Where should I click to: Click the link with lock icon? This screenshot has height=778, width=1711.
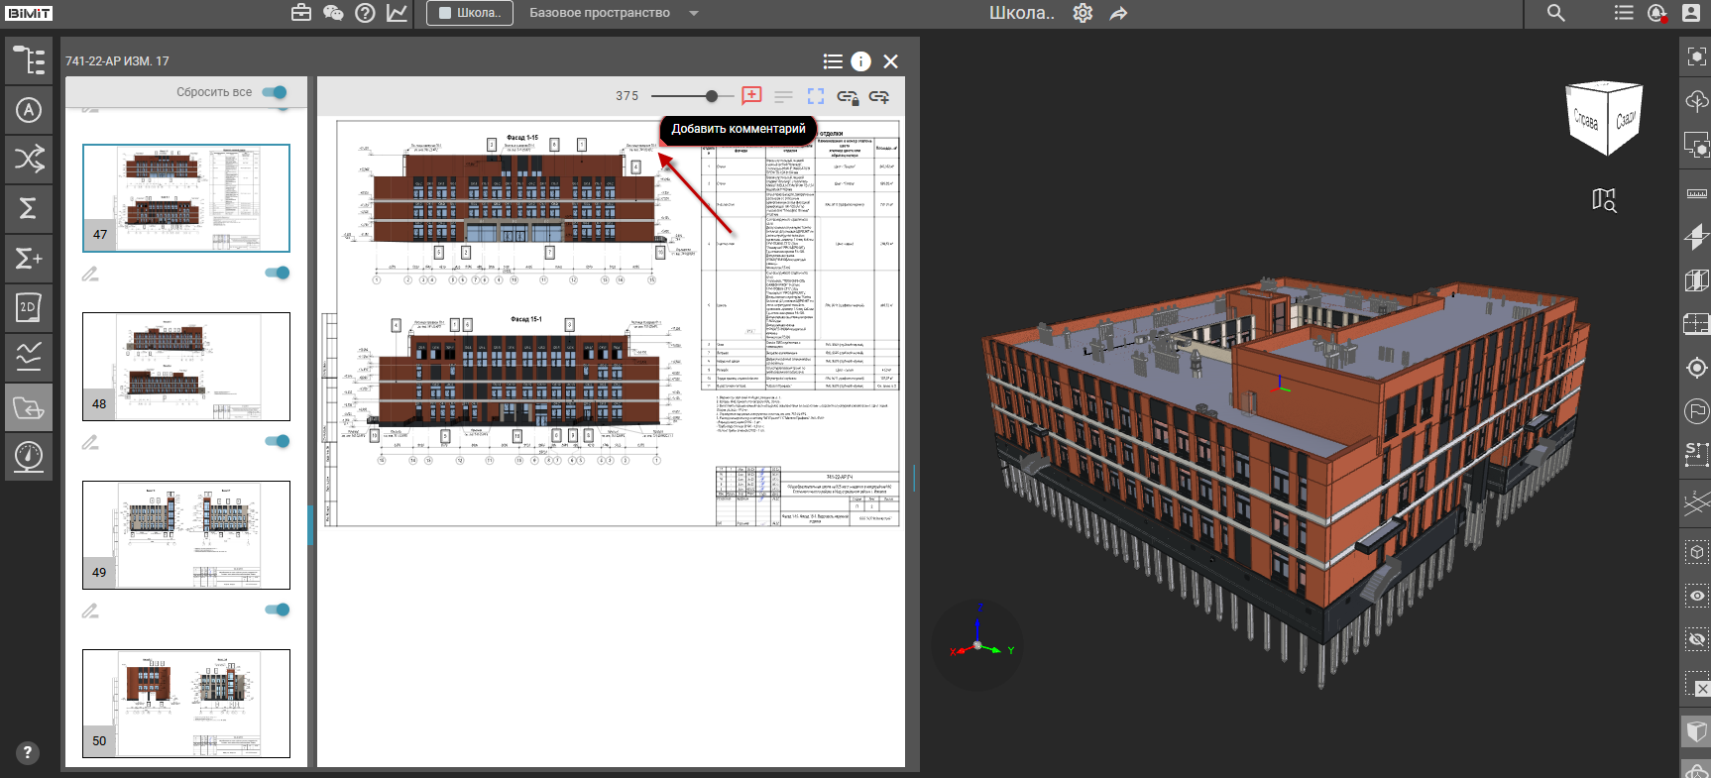pos(848,97)
